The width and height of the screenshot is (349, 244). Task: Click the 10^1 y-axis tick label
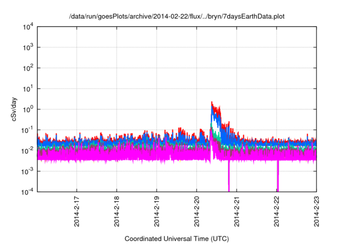tap(28, 89)
